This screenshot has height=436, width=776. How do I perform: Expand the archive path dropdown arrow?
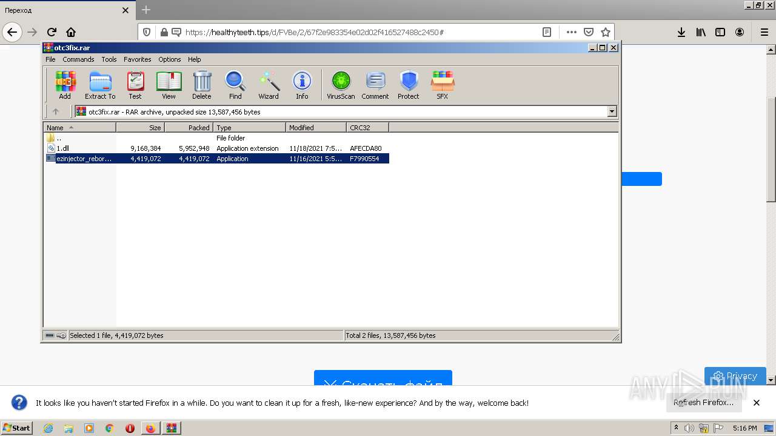tap(612, 111)
